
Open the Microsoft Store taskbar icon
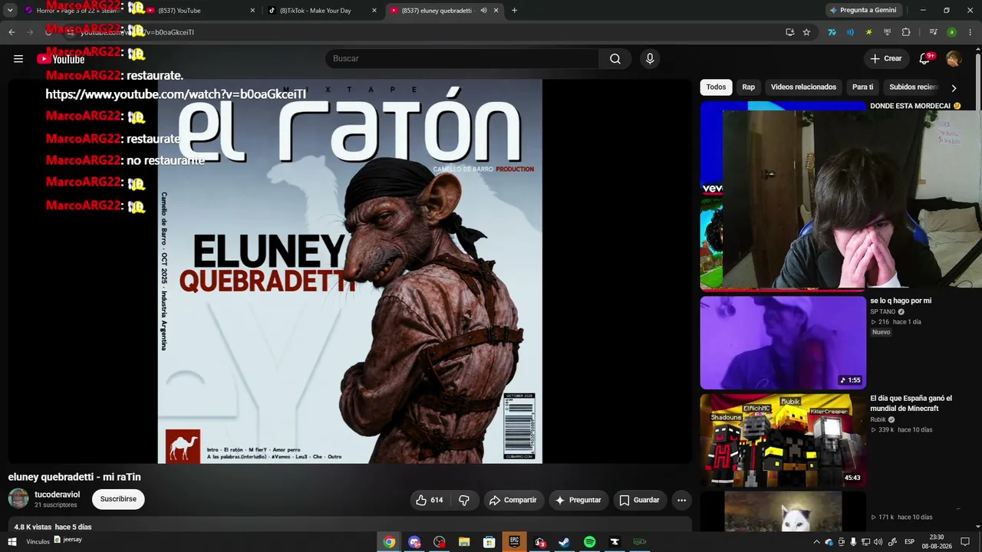(x=489, y=542)
